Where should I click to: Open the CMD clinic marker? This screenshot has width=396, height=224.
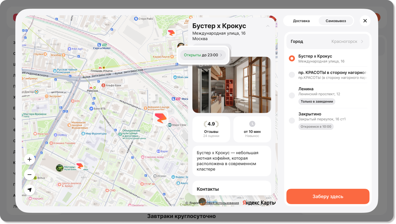tap(107, 190)
